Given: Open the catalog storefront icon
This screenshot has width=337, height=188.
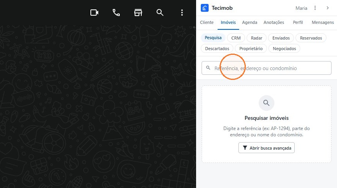Looking at the screenshot, I should pos(138,13).
